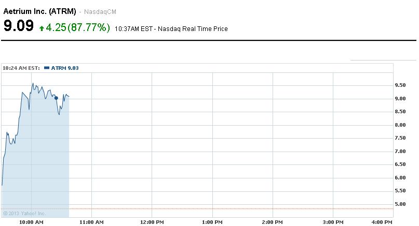
Task: Click the Aetrium Inc. (ATRM) title
Action: pyautogui.click(x=40, y=11)
